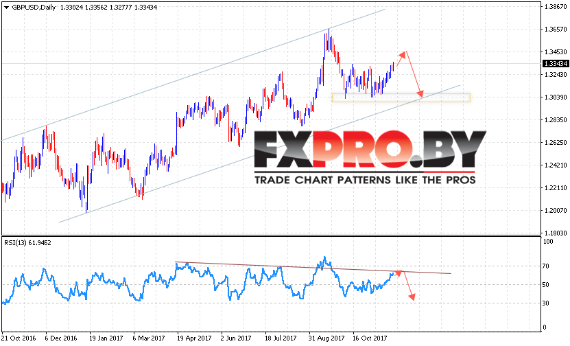Click the 19 Apr 2017 date label
570x346 pixels.
(194, 338)
